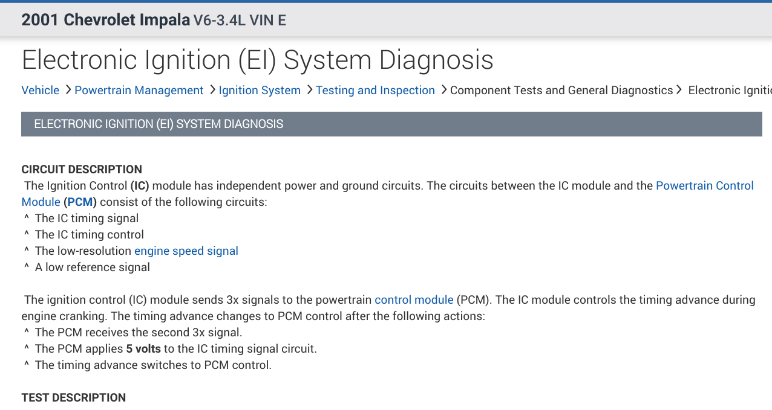Open the Powertrain Control Module (PCM) link
The width and height of the screenshot is (772, 410).
pyautogui.click(x=704, y=186)
